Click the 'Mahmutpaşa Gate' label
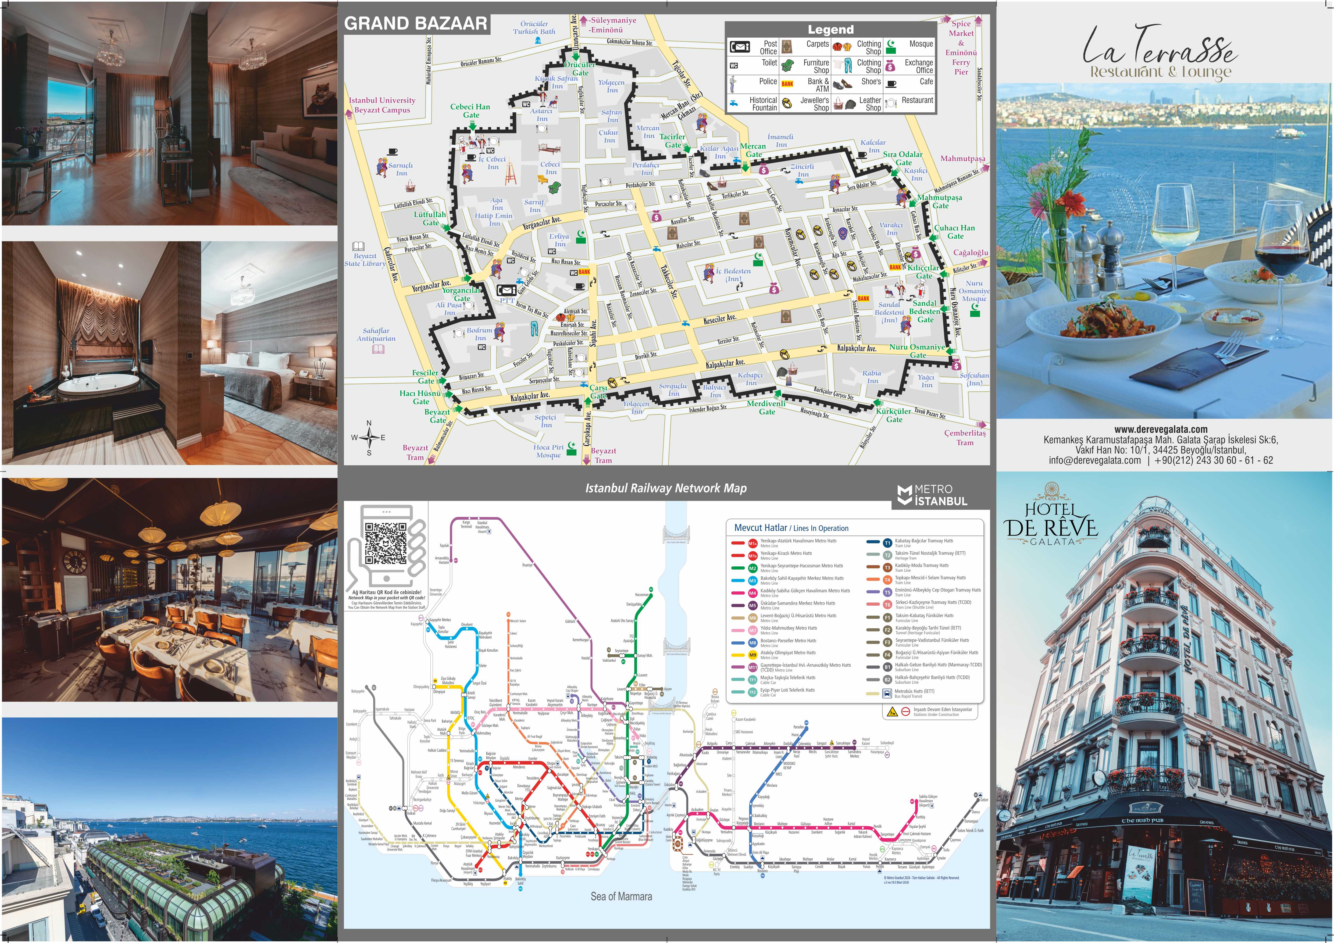Image resolution: width=1334 pixels, height=943 pixels. click(940, 202)
